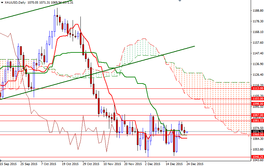Click the gray chart shift triangle marker
Image resolution: width=264 pixels, height=167 pixels.
pos(180,1)
